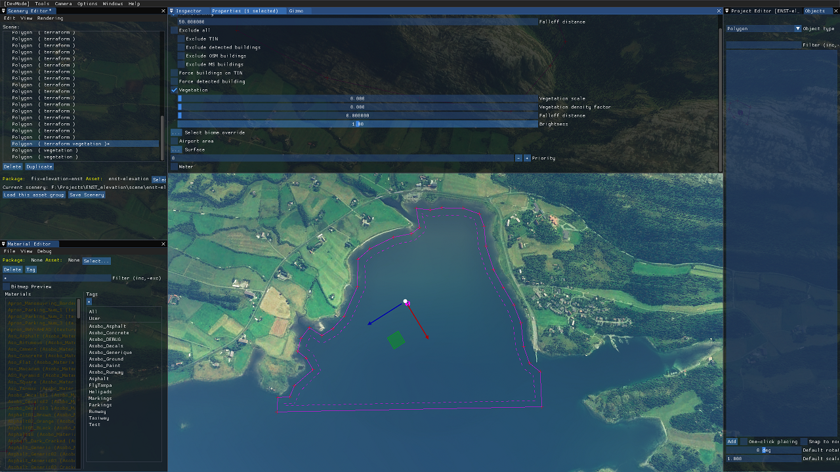Enable Exclude OSM buildings checkbox
This screenshot has height=472, width=840.
[x=181, y=56]
